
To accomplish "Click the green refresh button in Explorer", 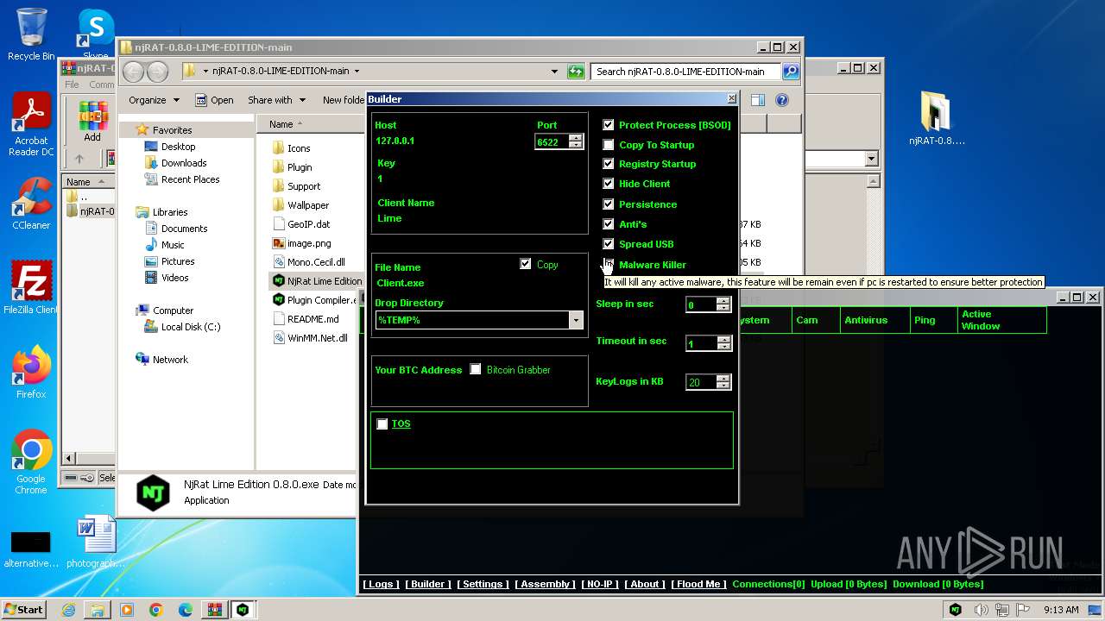I will click(x=576, y=72).
